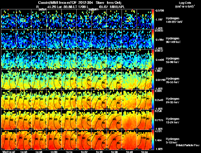Click the 15:46 time axis label
Image resolution: width=201 pixels, height=153 pixels.
[129, 152]
